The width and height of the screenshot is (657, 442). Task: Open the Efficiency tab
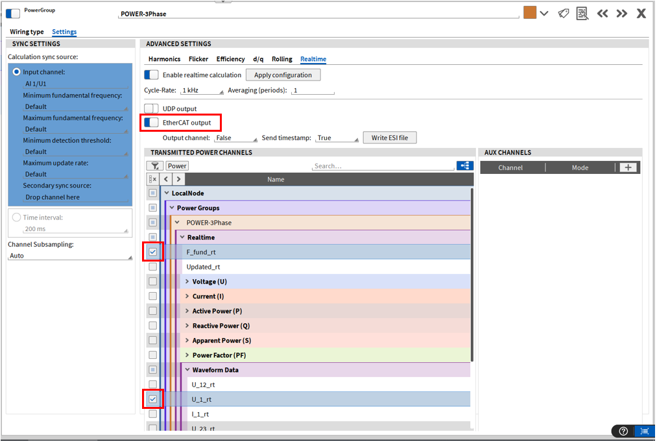(230, 58)
